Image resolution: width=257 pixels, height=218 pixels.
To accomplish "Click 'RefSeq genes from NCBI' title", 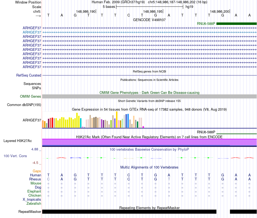I will coord(149,71).
